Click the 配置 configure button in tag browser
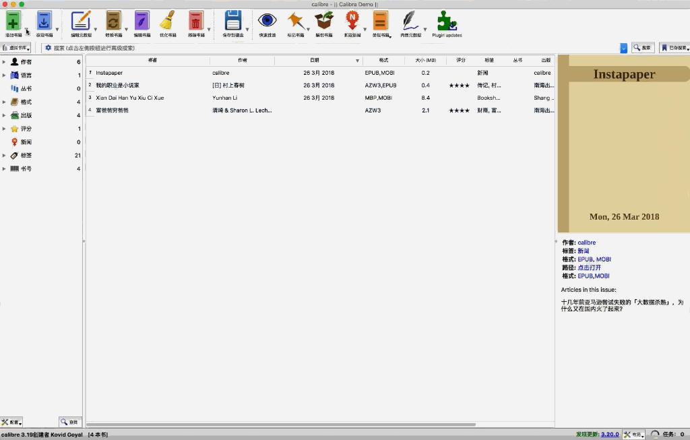690x440 pixels. click(x=11, y=422)
